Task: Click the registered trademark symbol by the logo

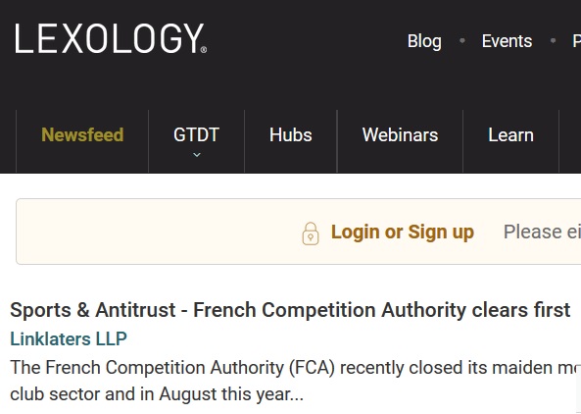Action: click(204, 49)
